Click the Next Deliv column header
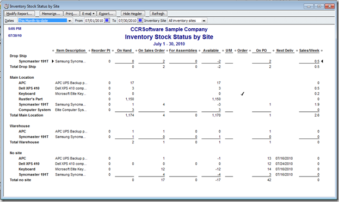The image size is (339, 202). click(285, 50)
